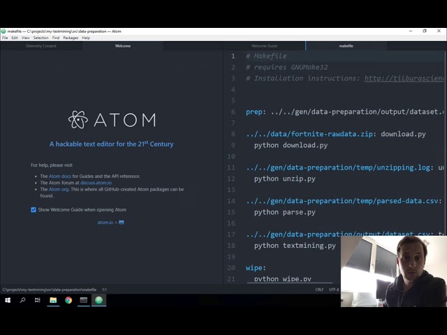Screen dimensions: 447x335
Task: Open the Atom org link
Action: point(59,189)
